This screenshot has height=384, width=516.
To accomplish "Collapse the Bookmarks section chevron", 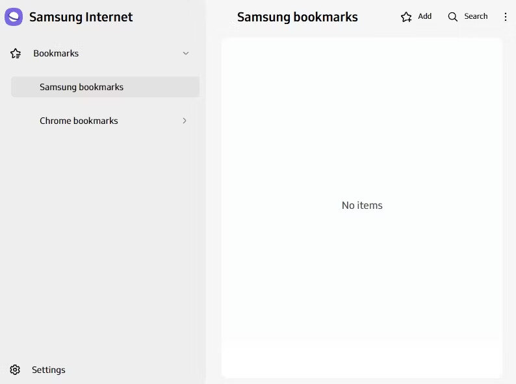I will click(186, 53).
